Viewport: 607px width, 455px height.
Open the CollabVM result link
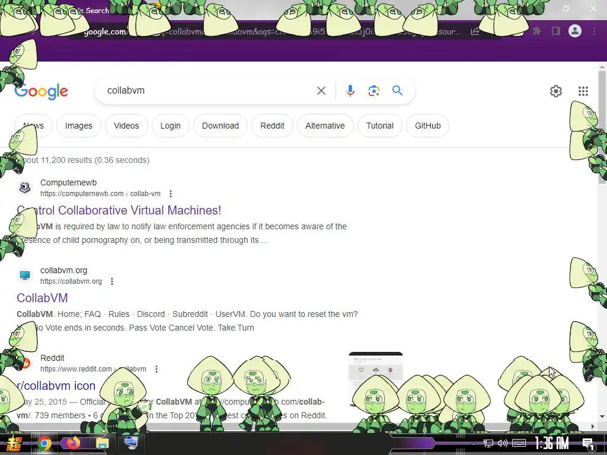coord(42,298)
